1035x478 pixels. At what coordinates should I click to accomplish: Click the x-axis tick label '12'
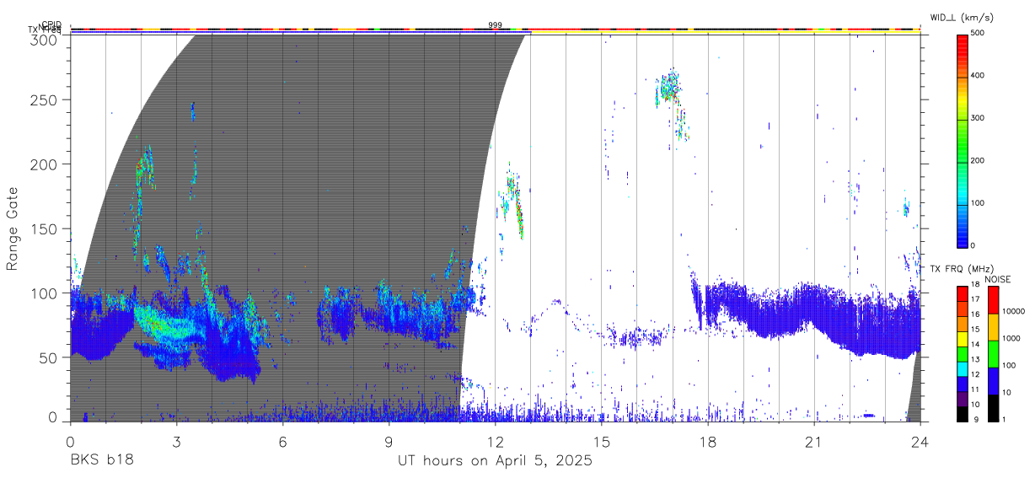495,442
